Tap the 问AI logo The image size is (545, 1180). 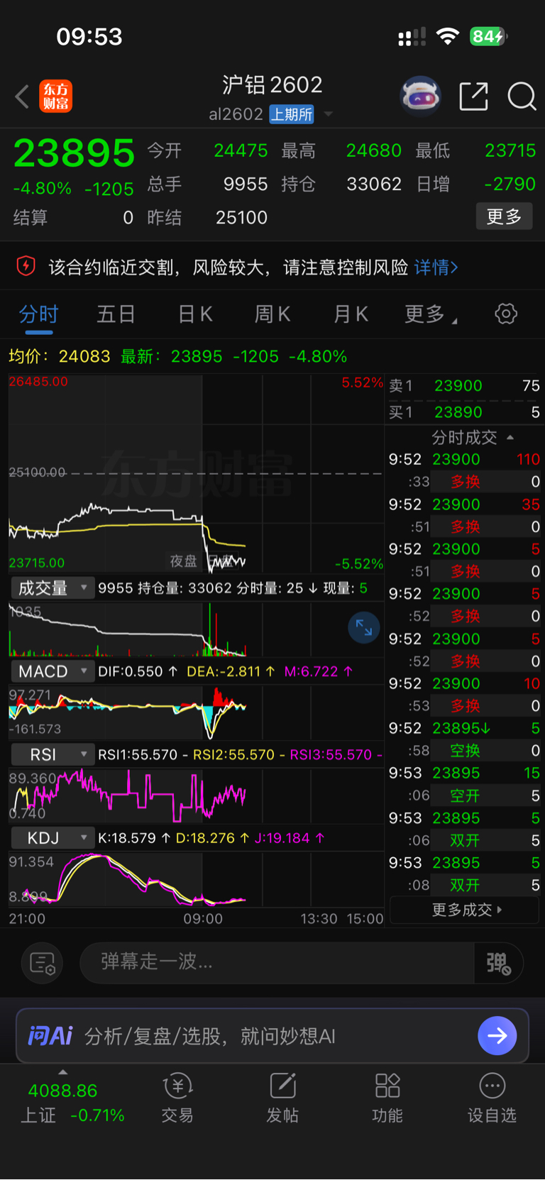[50, 1036]
